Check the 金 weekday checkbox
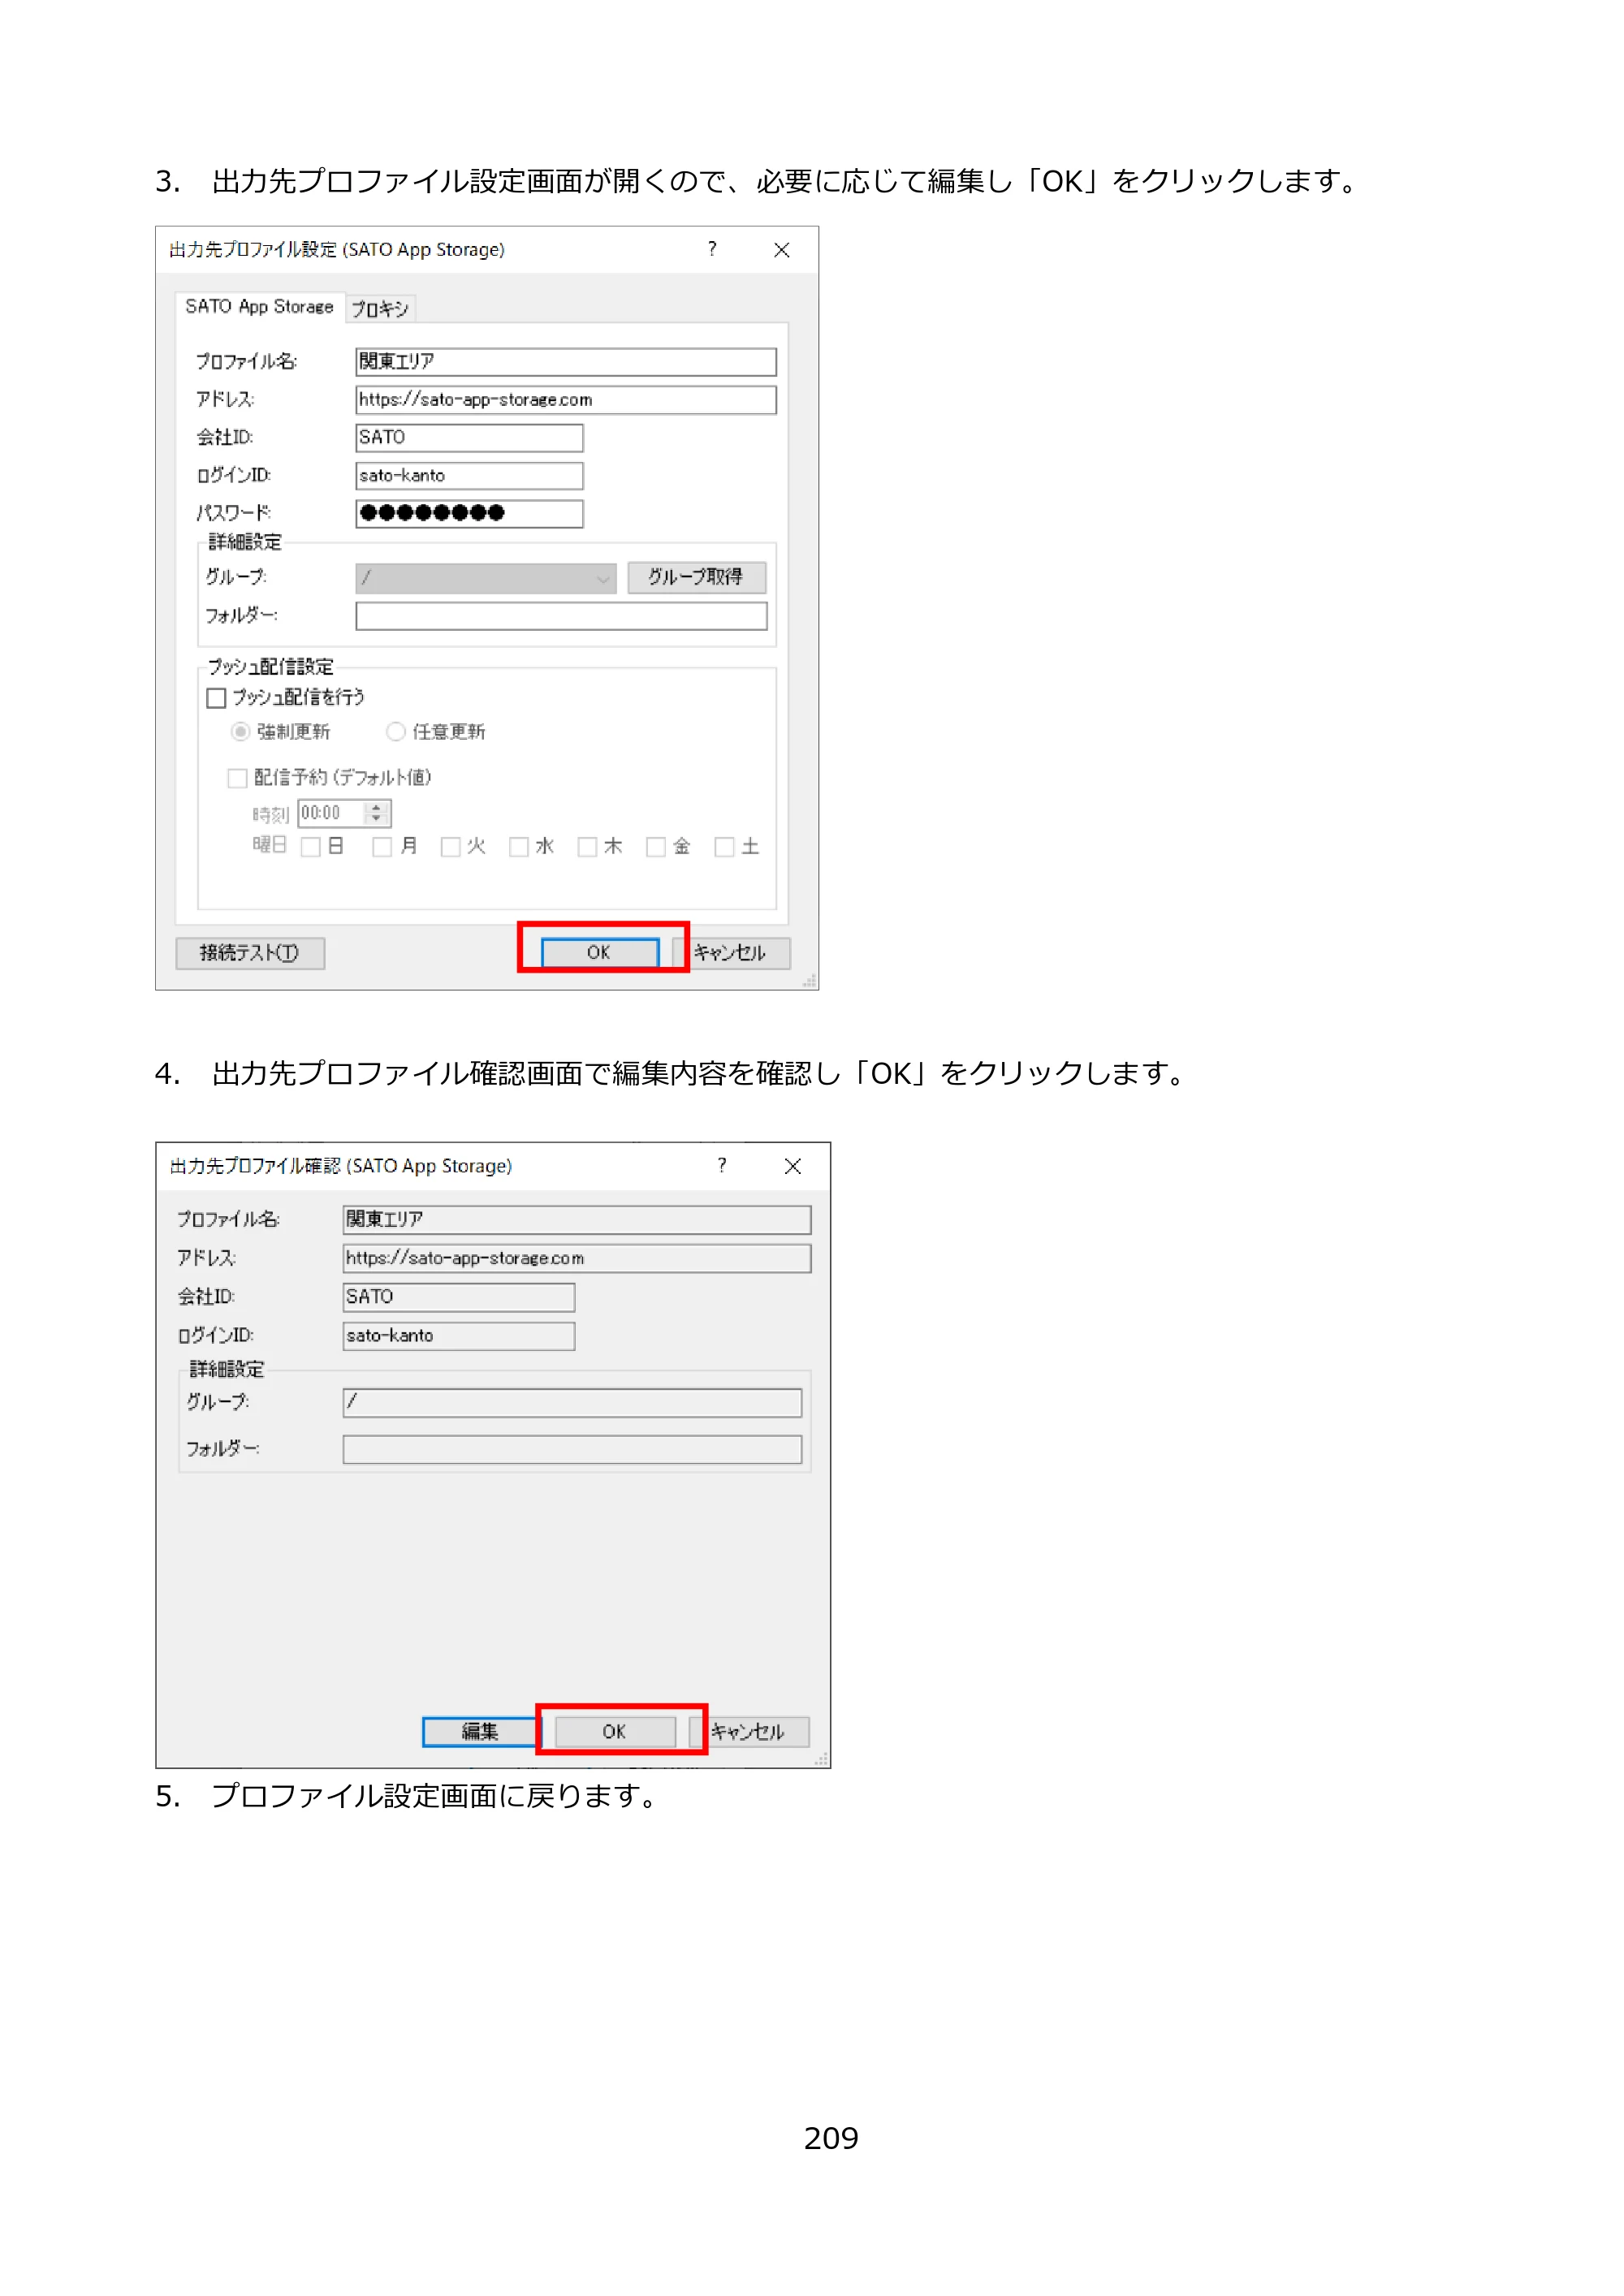1624x2296 pixels. pyautogui.click(x=656, y=848)
